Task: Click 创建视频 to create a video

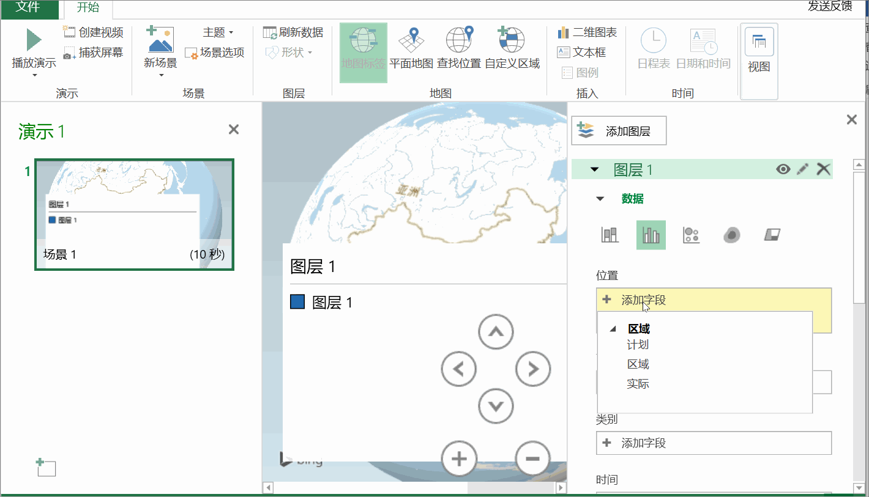Action: [x=94, y=32]
